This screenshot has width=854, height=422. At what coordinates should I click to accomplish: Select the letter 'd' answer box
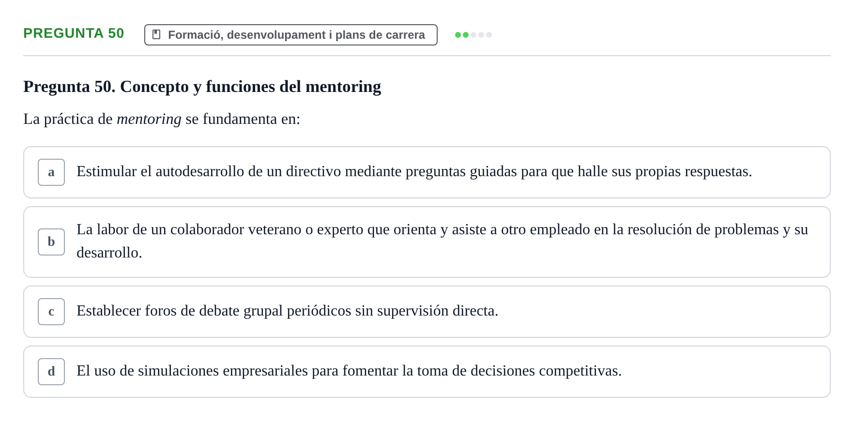(51, 372)
